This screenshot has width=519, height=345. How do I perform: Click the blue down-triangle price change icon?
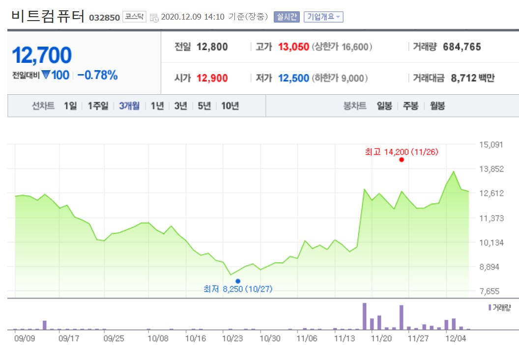[x=46, y=75]
